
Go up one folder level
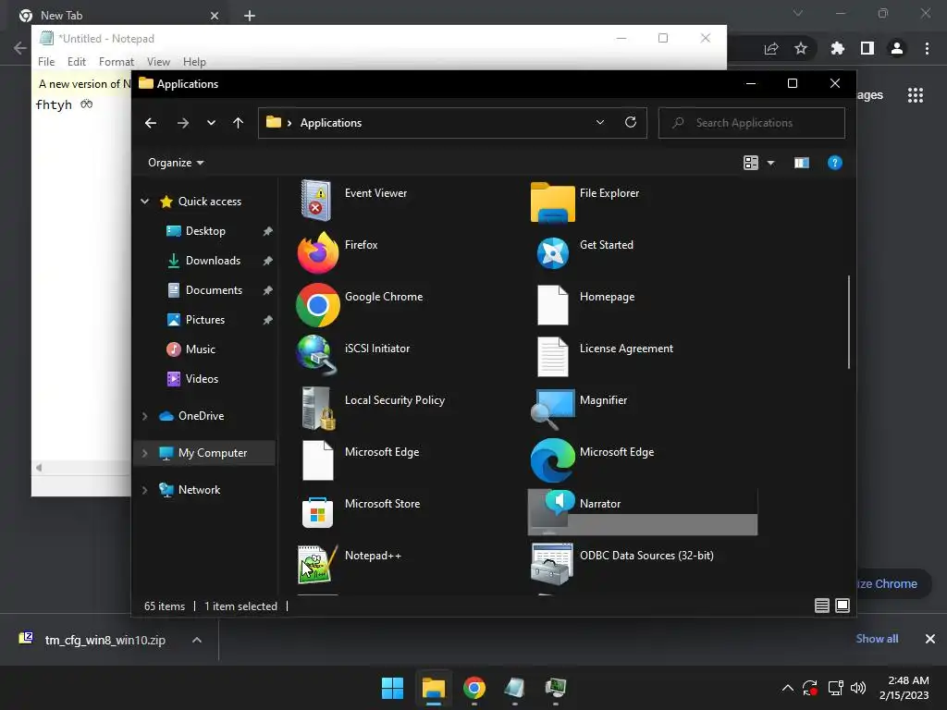[238, 123]
